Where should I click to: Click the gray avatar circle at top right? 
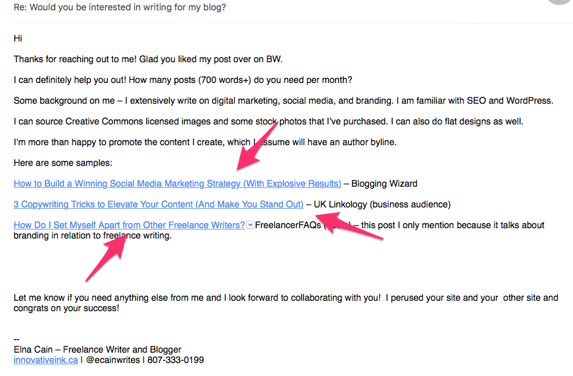pos(559,1)
